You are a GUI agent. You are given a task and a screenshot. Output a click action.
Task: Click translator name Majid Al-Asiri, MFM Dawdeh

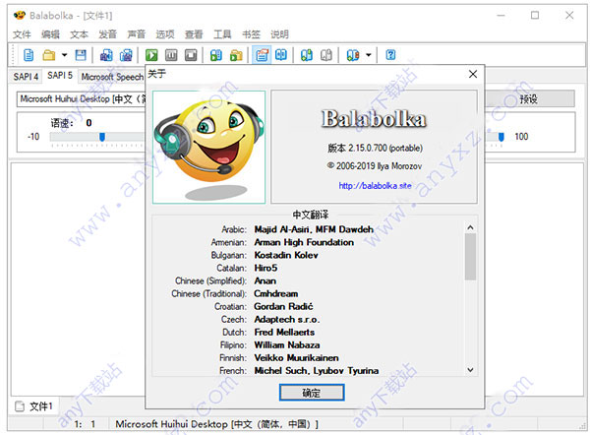[x=314, y=229]
